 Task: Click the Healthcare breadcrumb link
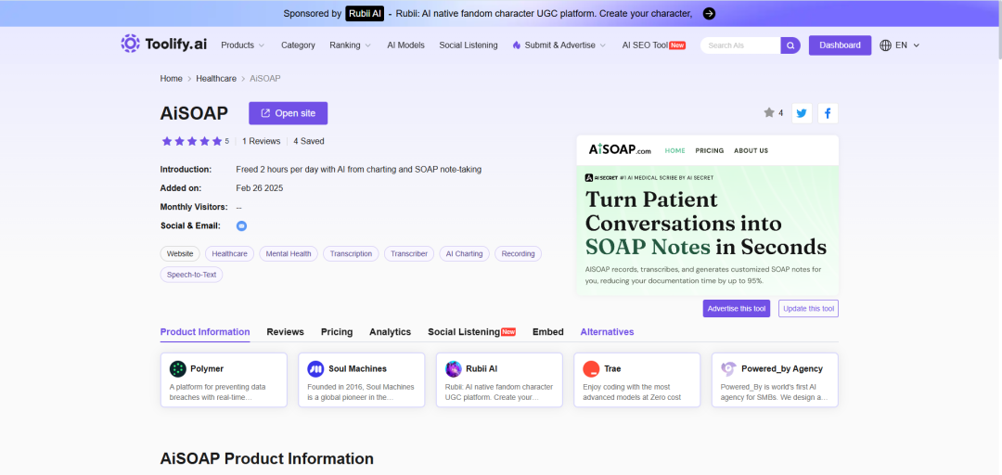(x=216, y=79)
